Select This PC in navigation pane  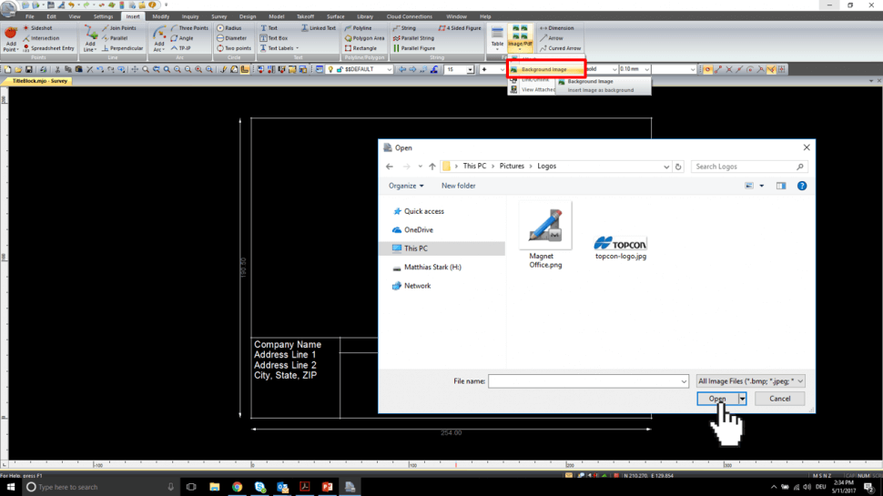[415, 248]
